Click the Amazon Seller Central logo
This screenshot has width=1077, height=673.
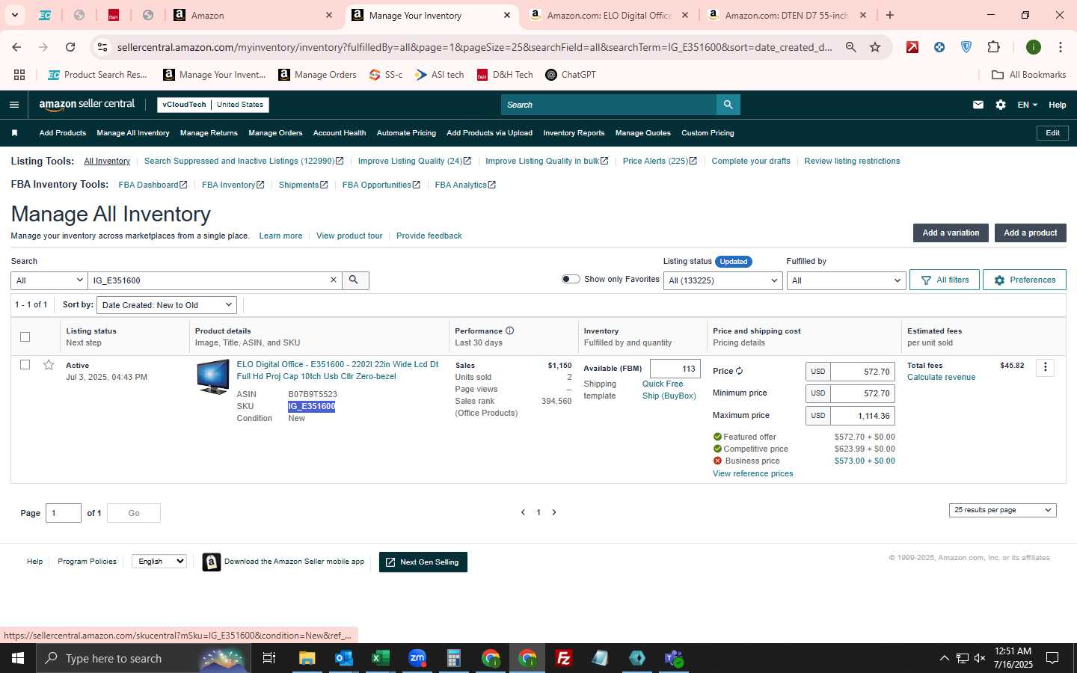[x=87, y=105]
